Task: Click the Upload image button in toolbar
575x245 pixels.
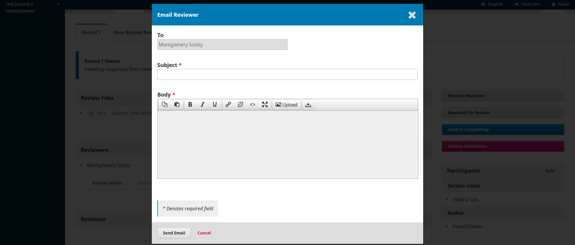Action: (x=286, y=105)
